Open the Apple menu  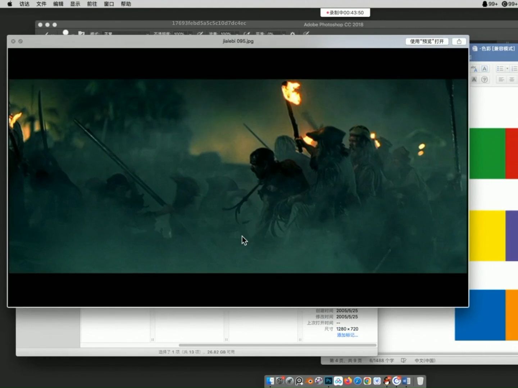(x=10, y=4)
